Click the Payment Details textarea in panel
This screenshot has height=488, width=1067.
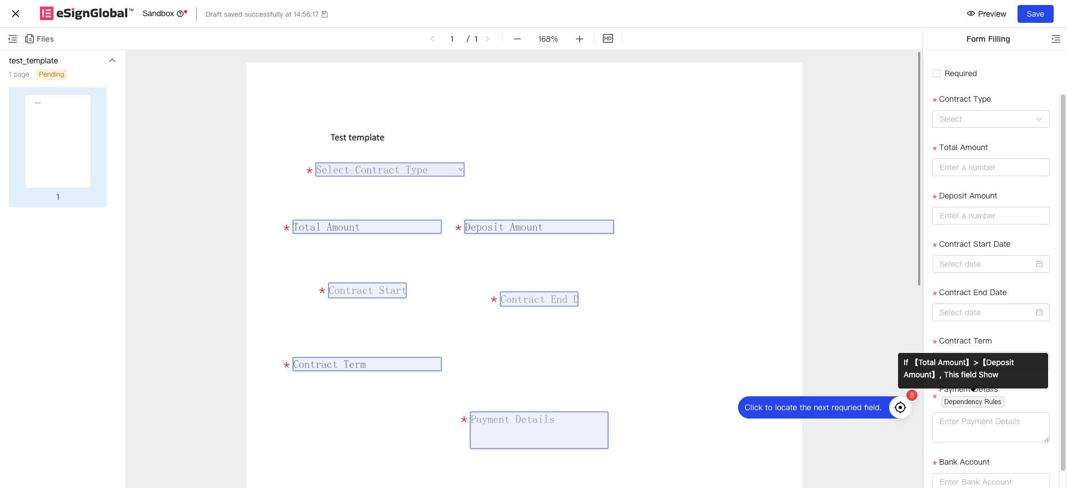991,427
